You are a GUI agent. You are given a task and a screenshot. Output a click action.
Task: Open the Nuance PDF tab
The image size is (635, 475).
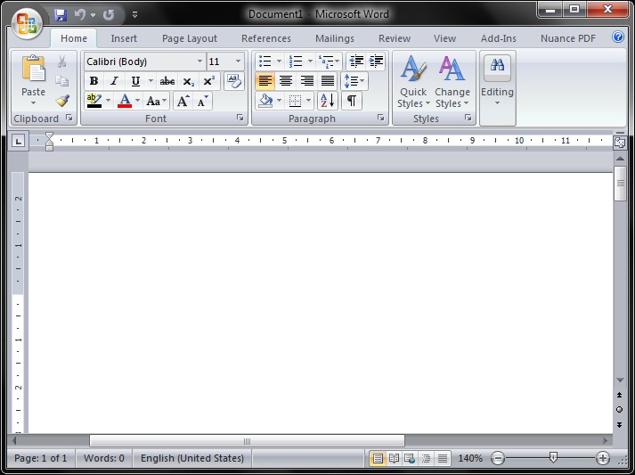[568, 38]
